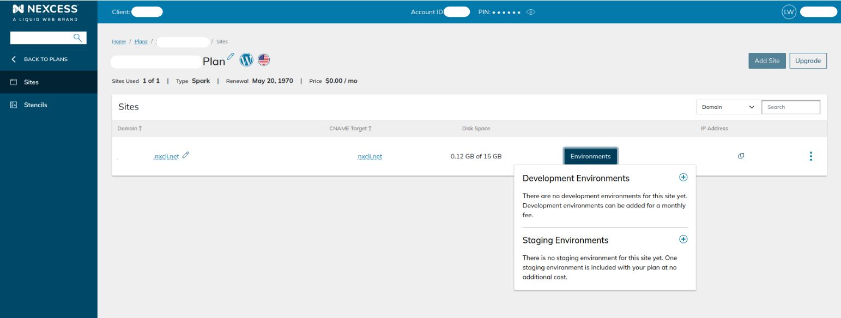Click the WordPress logo icon
Screen dimensions: 841x318
[x=247, y=60]
